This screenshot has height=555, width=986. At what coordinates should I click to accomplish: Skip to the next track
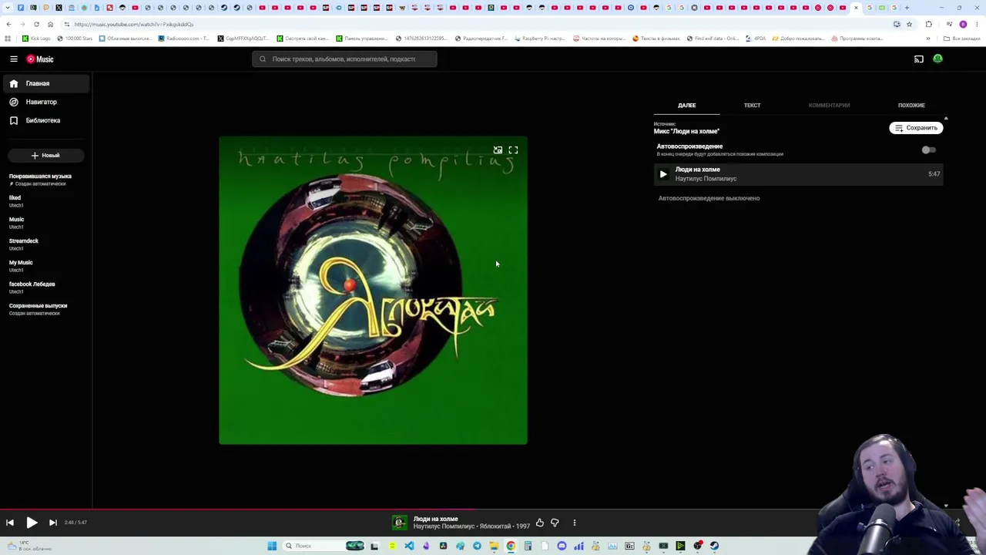(x=53, y=523)
